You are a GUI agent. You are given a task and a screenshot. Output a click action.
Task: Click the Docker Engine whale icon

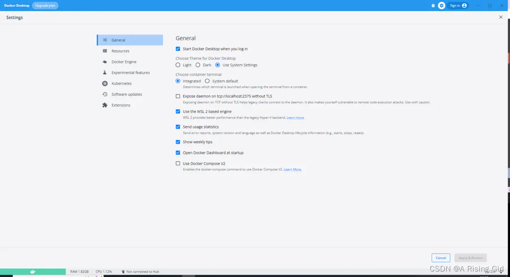click(105, 62)
